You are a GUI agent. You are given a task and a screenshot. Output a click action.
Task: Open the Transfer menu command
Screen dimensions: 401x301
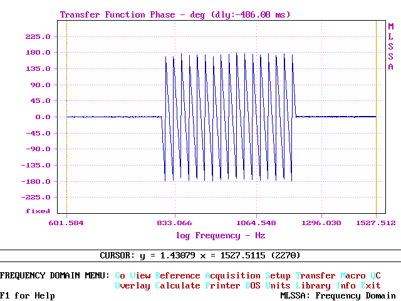click(x=315, y=276)
